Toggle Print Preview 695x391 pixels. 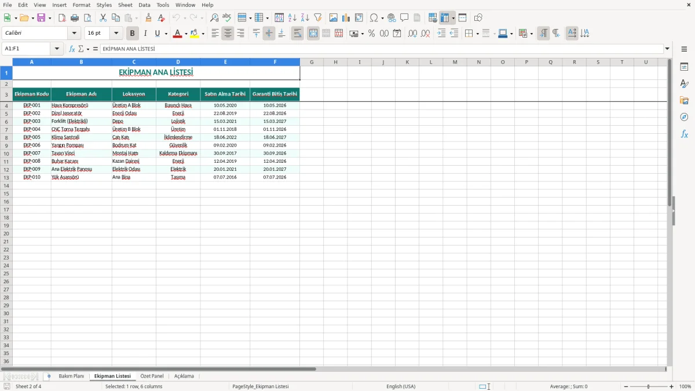point(87,18)
